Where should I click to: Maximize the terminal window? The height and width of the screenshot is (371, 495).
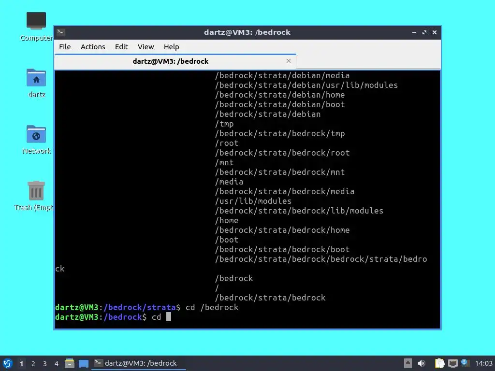coord(424,32)
